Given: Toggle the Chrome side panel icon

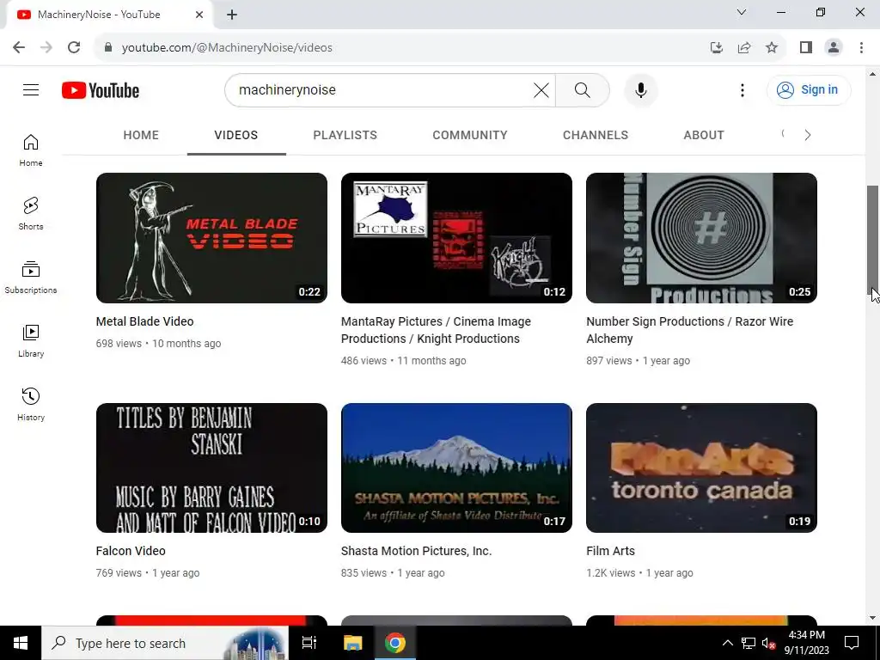Looking at the screenshot, I should click(x=806, y=47).
